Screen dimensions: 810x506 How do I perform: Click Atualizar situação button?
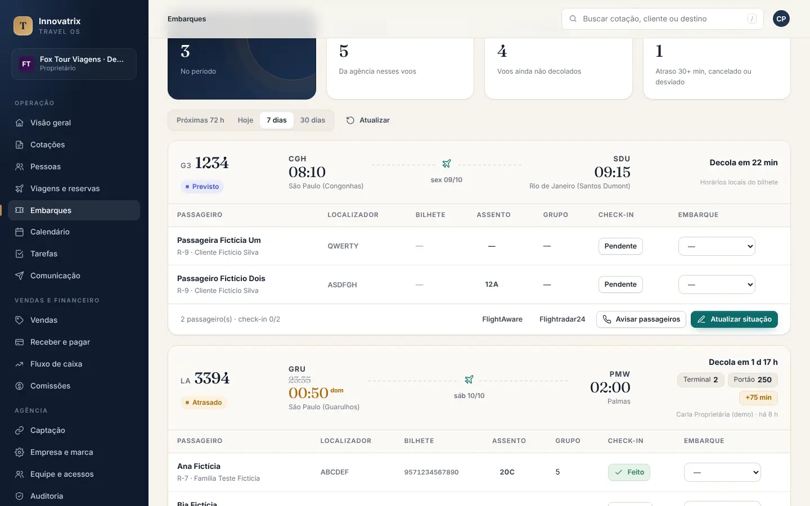[734, 319]
